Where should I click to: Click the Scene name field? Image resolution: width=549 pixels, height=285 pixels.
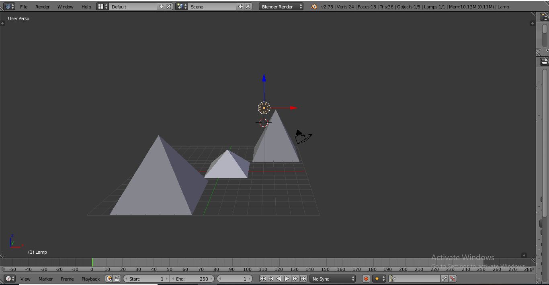(212, 6)
